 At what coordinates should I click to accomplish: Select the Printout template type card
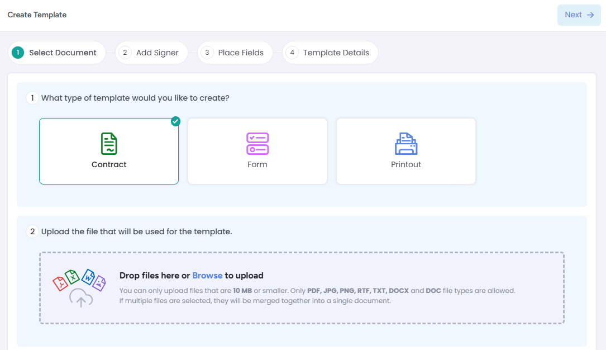406,151
